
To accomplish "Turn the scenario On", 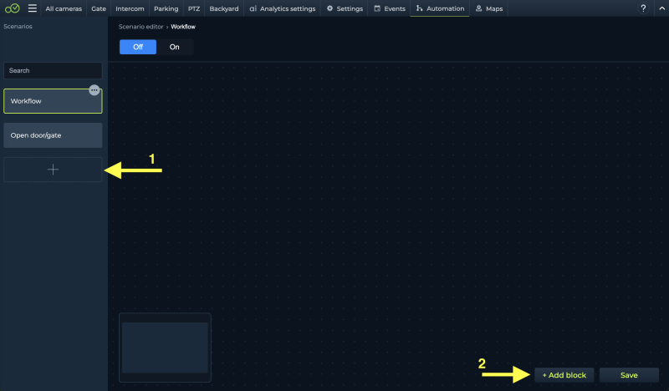I will tap(175, 47).
